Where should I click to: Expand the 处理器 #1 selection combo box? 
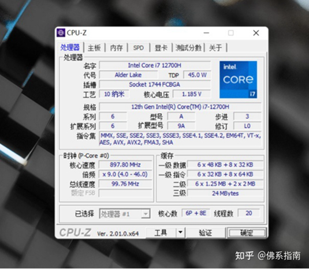pyautogui.click(x=125, y=214)
